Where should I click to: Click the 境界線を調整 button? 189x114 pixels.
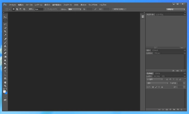[x=119, y=9]
